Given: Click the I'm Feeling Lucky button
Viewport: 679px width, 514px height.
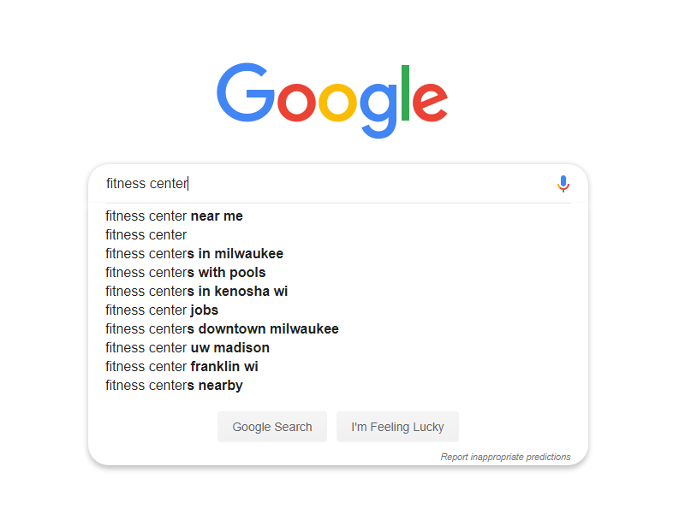Looking at the screenshot, I should (x=397, y=427).
